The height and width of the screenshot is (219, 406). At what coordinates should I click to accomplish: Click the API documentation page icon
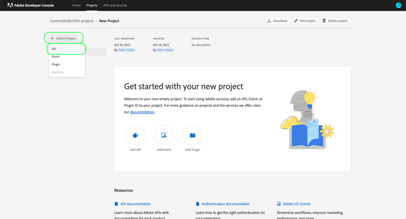pyautogui.click(x=116, y=204)
